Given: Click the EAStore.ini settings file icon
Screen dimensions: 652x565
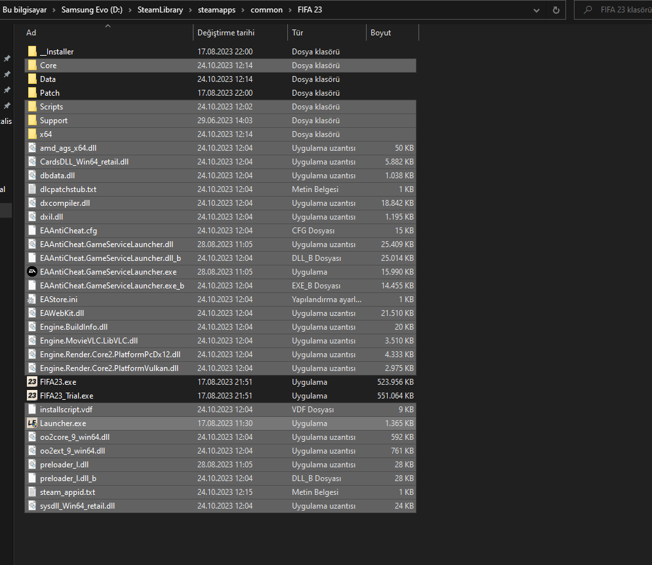Looking at the screenshot, I should [32, 299].
